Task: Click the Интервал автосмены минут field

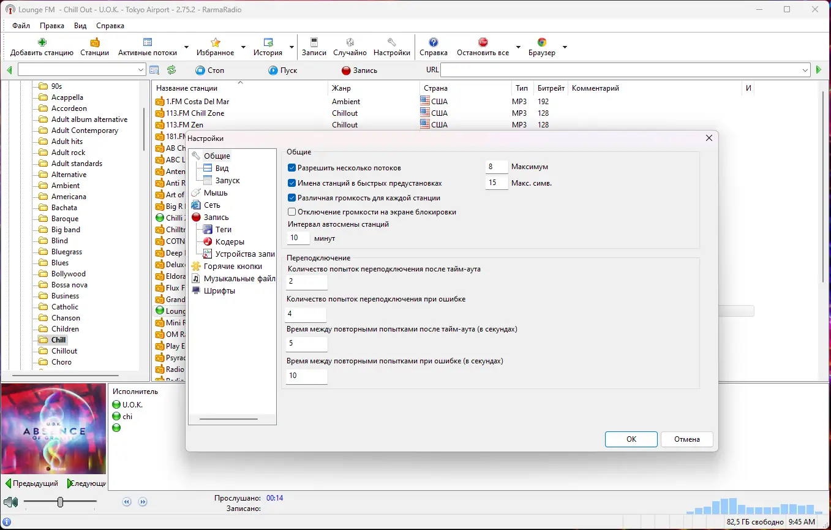Action: (x=299, y=238)
